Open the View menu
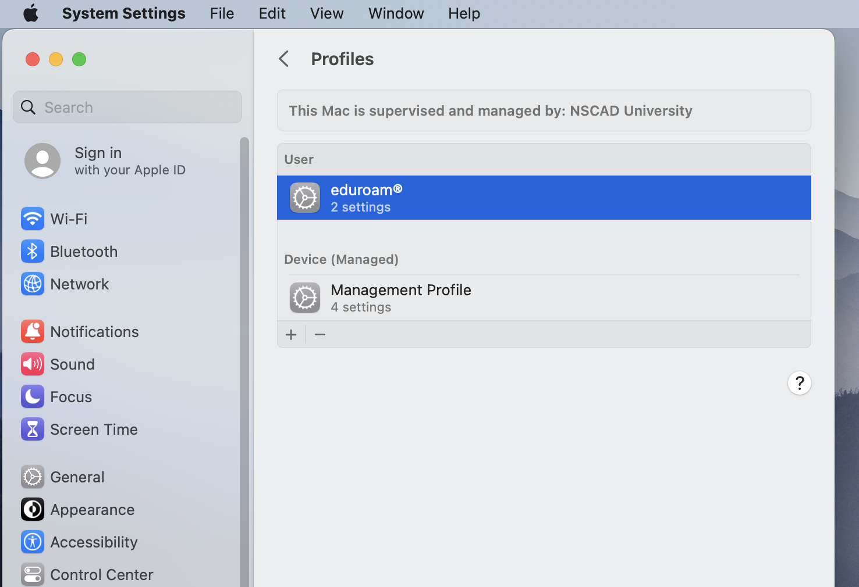Image resolution: width=859 pixels, height=587 pixels. pos(327,13)
